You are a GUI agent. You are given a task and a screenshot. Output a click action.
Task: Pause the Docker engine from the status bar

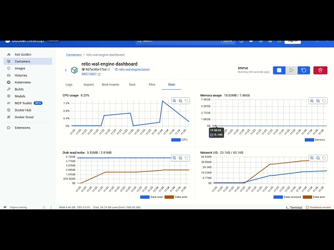point(44,207)
